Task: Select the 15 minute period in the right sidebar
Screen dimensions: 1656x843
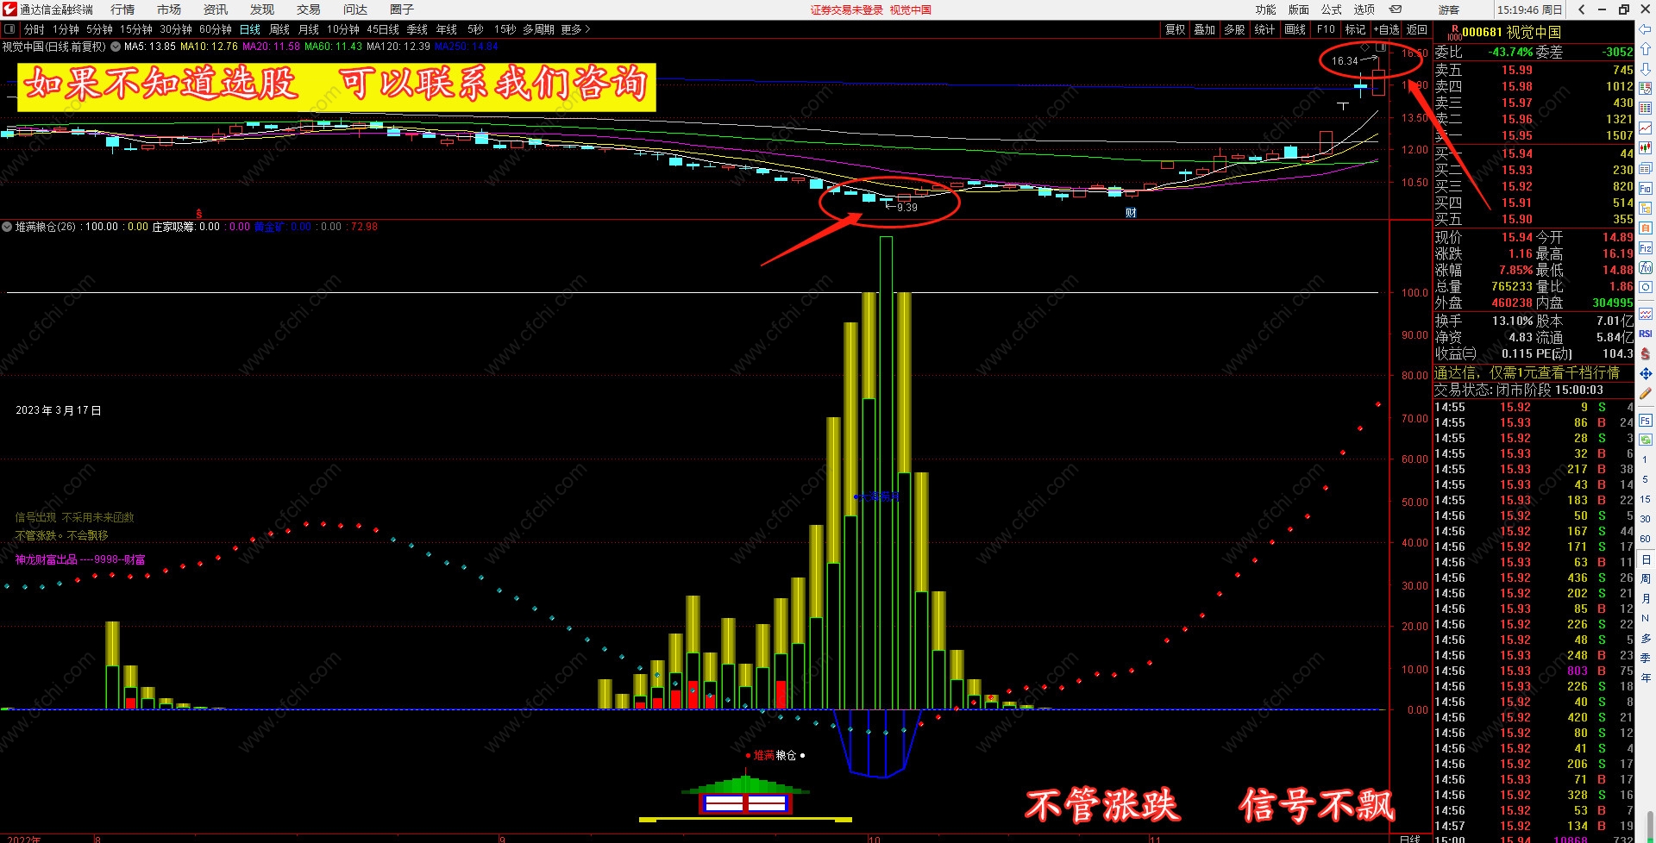Action: (1645, 499)
